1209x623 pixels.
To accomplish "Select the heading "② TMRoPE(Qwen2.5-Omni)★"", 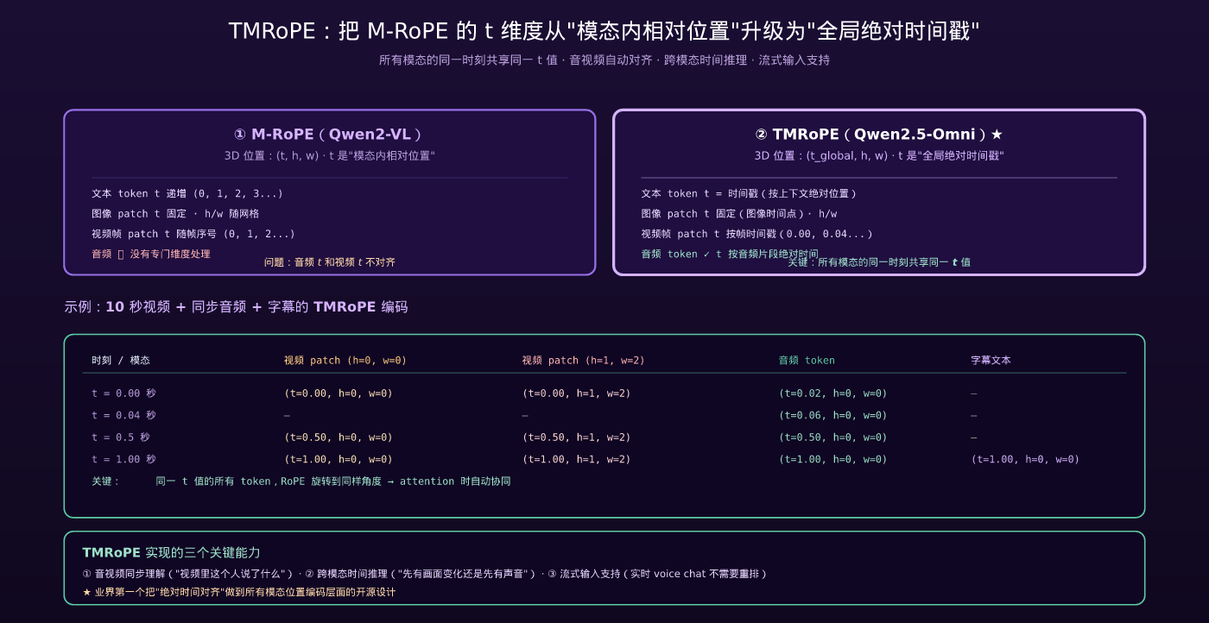I will (x=879, y=135).
